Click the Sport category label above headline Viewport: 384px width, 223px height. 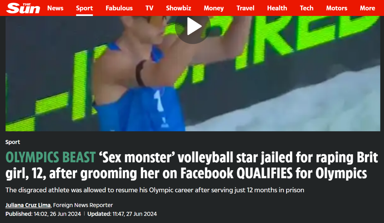pyautogui.click(x=13, y=142)
